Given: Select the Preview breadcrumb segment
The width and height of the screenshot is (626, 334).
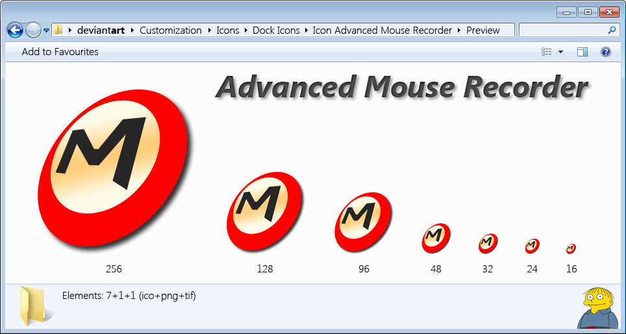Looking at the screenshot, I should [x=483, y=30].
